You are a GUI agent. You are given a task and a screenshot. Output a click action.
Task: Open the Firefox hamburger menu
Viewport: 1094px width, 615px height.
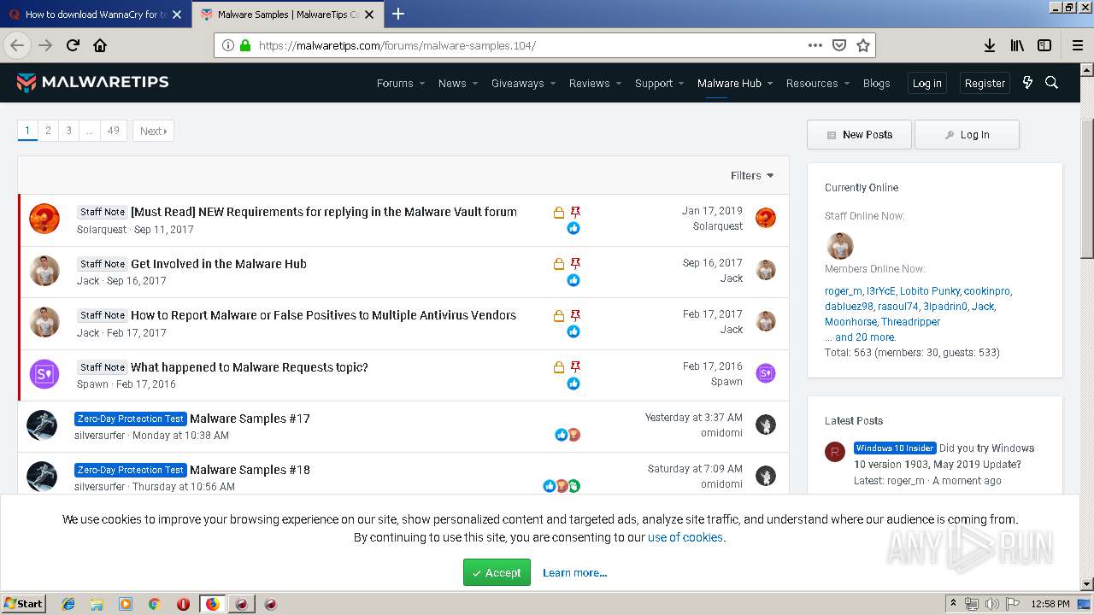(1077, 45)
